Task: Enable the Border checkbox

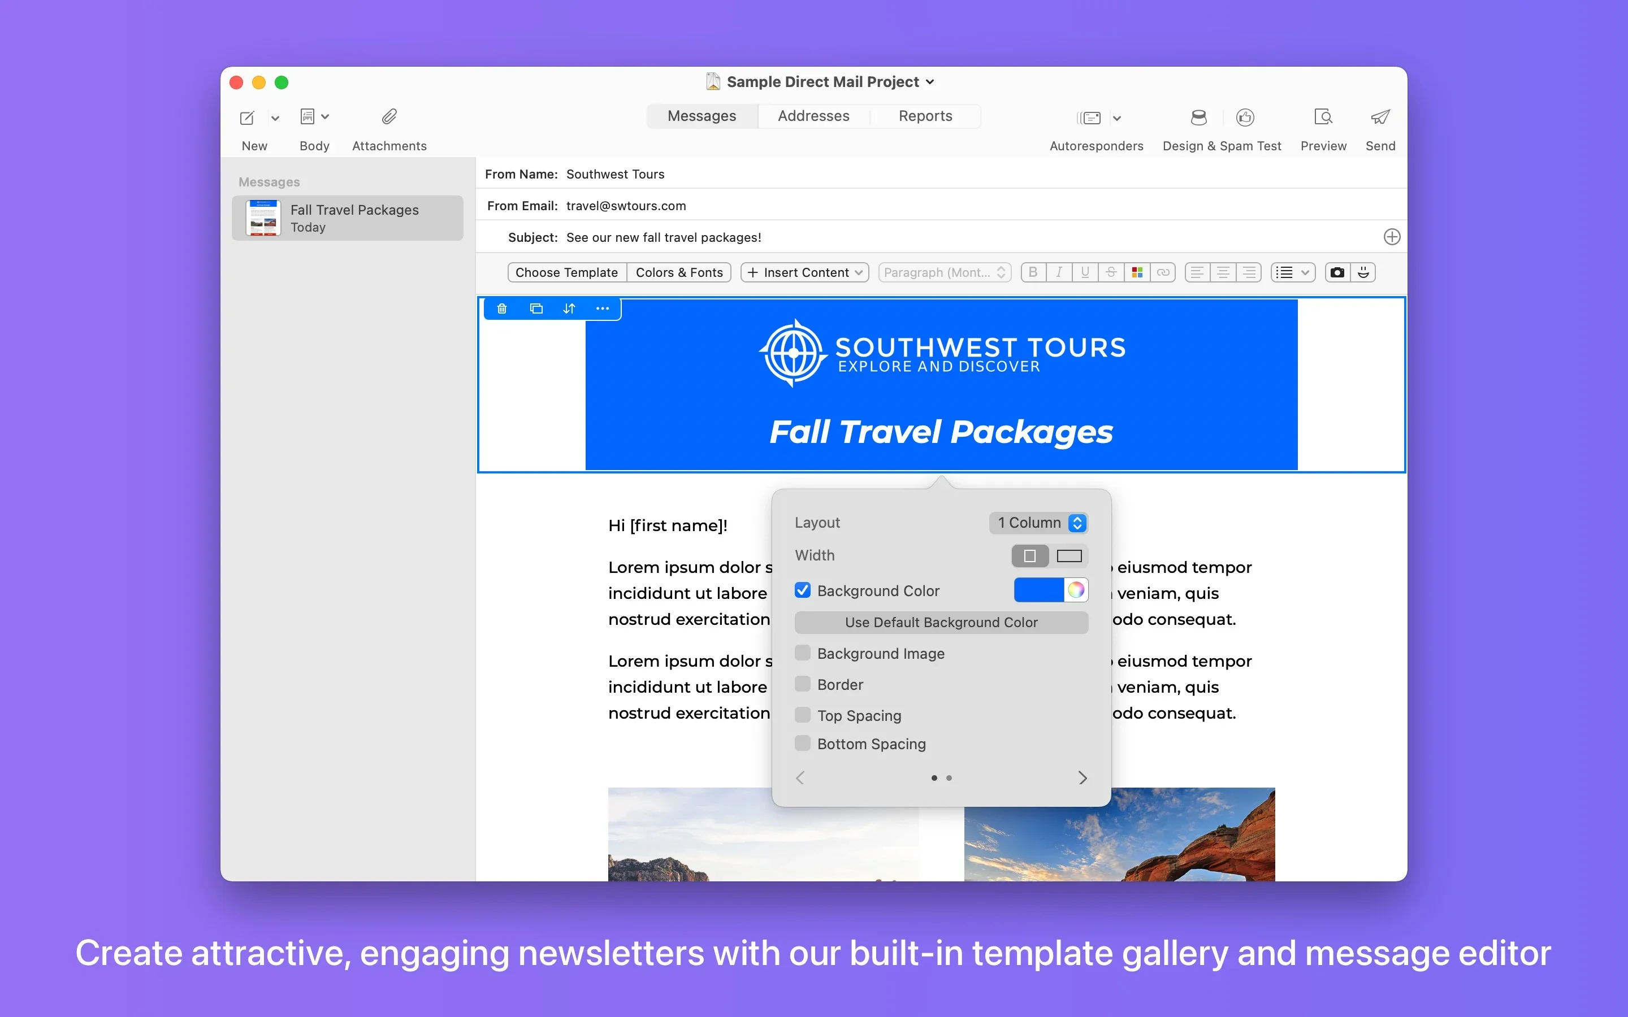Action: [803, 684]
